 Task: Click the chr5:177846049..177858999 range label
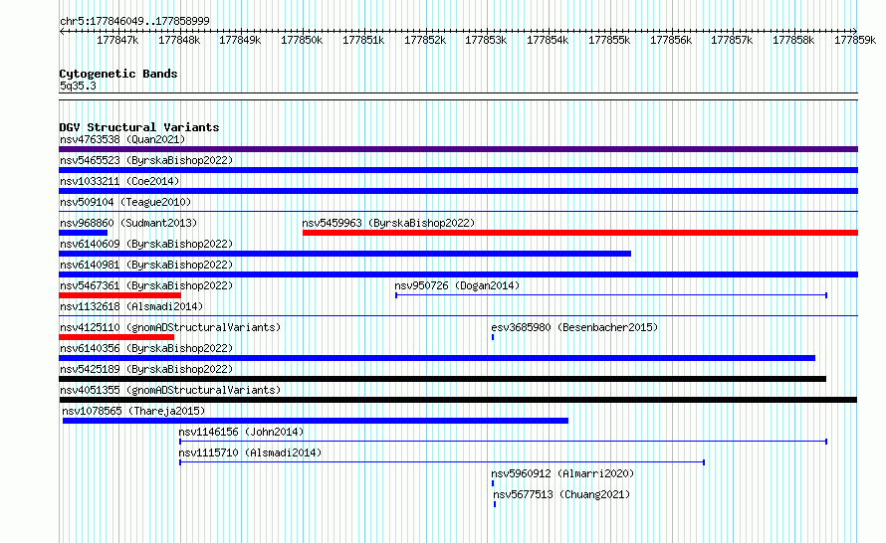coord(134,21)
